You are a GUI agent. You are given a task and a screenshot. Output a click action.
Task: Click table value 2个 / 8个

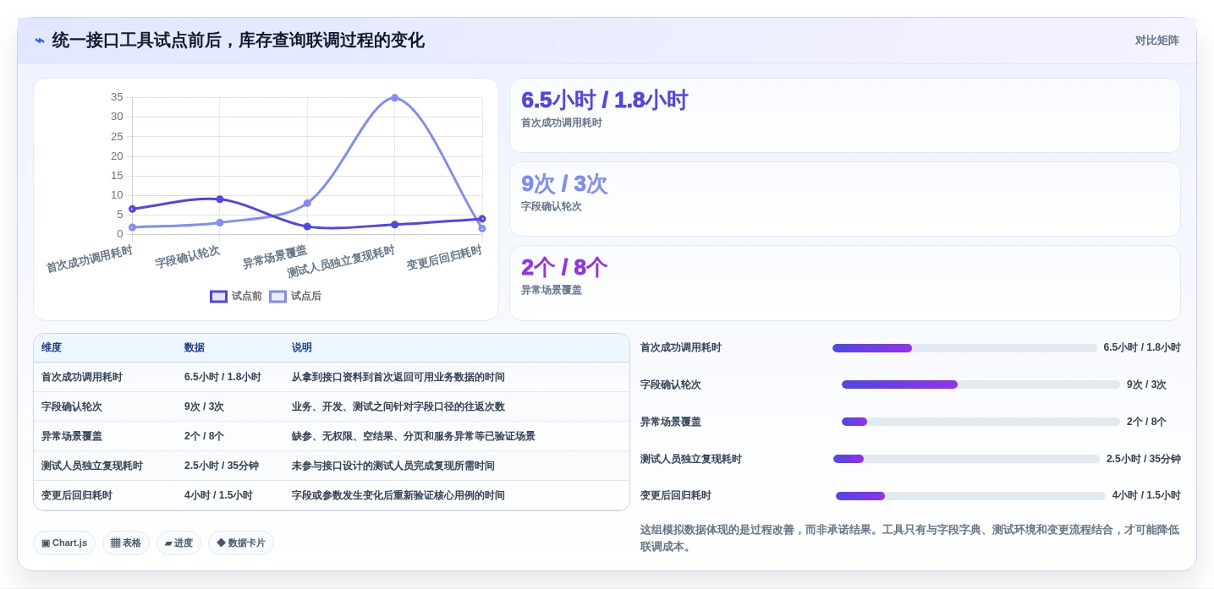204,437
